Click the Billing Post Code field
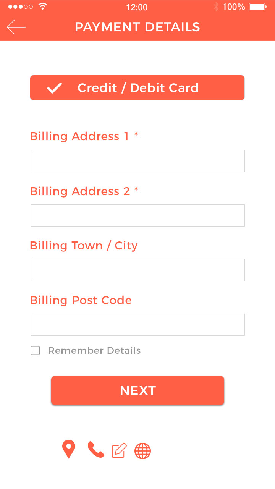 coord(137,325)
